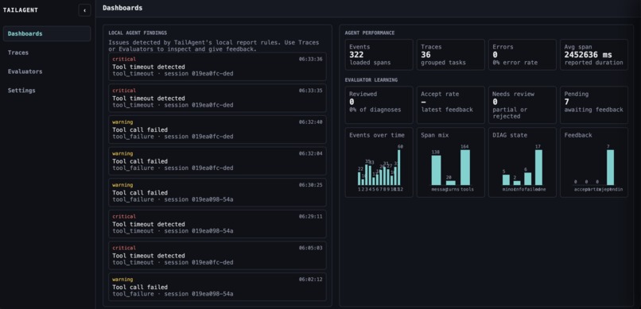The height and width of the screenshot is (309, 641).
Task: Click the Errors card showing 0
Action: tap(522, 55)
